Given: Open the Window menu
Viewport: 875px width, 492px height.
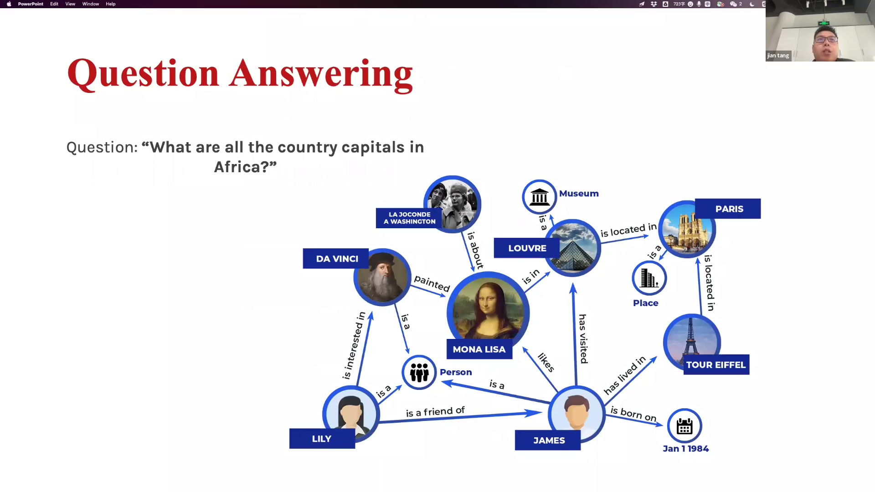Looking at the screenshot, I should tap(91, 4).
